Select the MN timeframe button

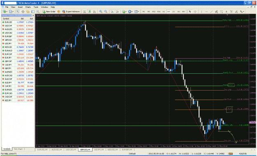click(x=183, y=12)
